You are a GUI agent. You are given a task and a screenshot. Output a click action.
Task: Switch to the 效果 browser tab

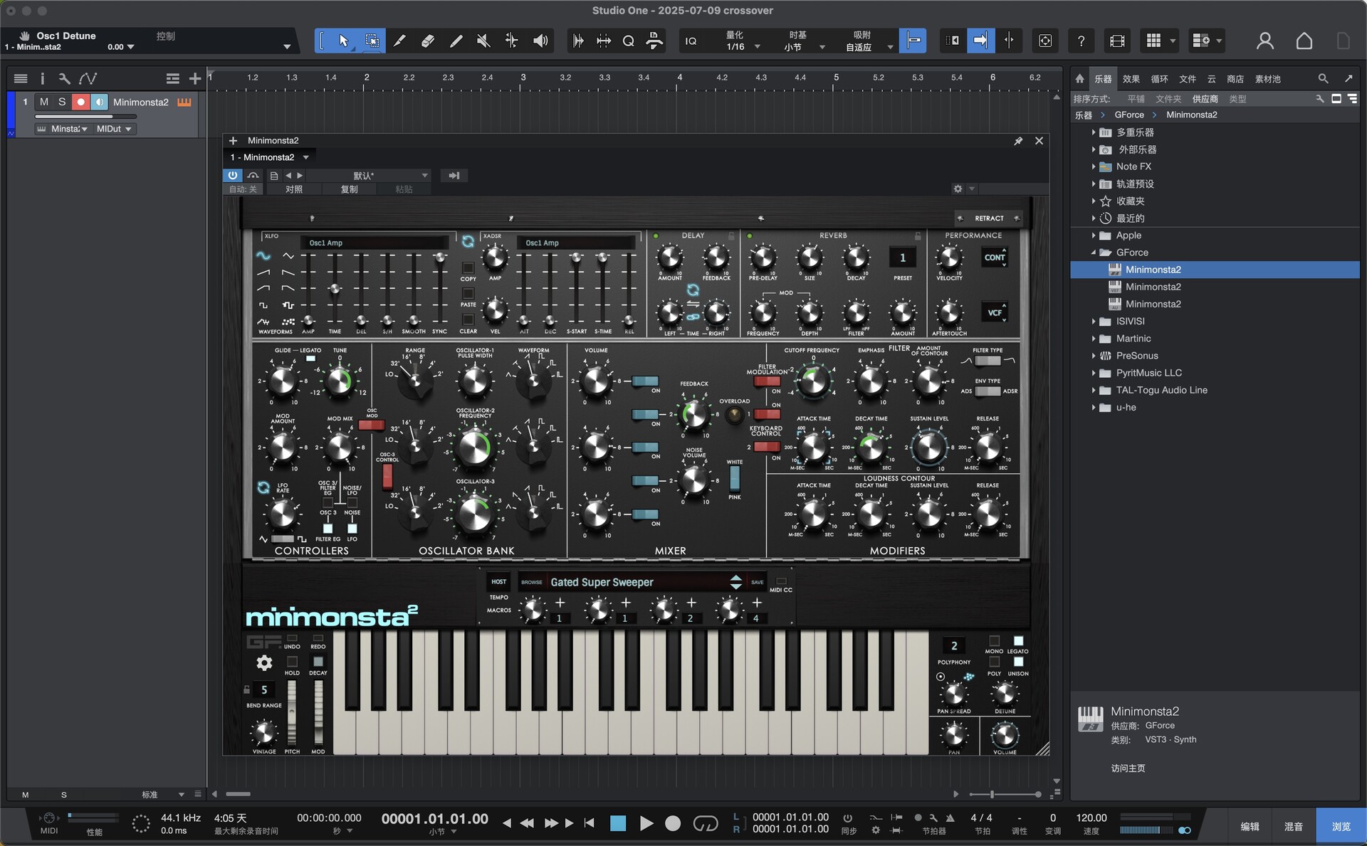[1131, 79]
